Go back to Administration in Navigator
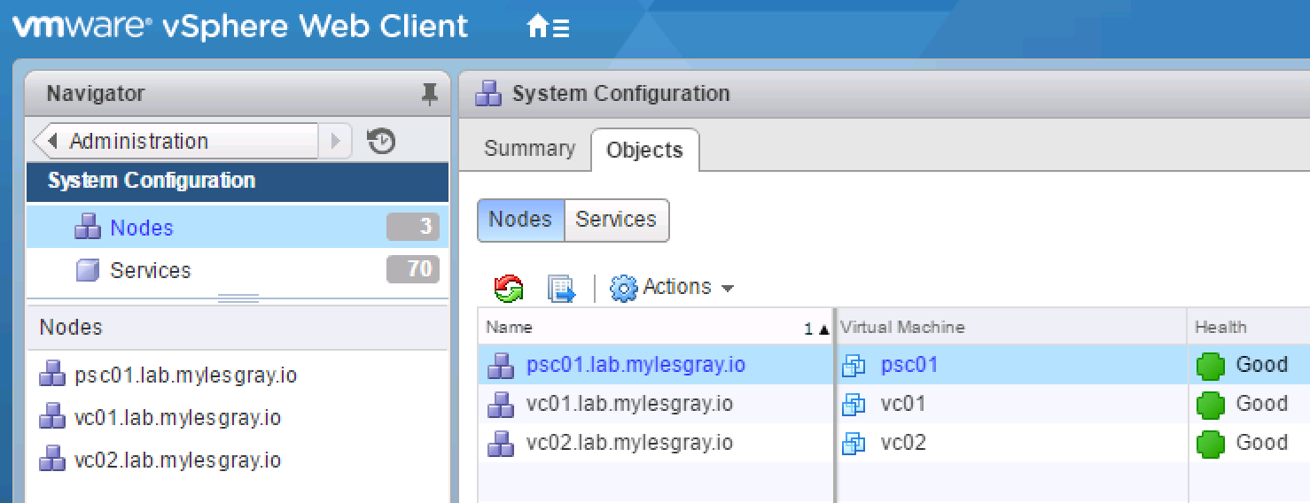The width and height of the screenshot is (1310, 503). [175, 142]
